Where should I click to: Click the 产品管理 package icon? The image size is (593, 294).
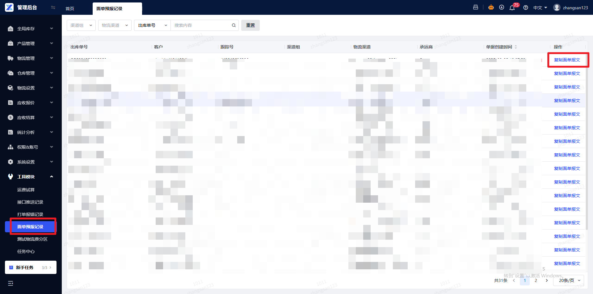(x=11, y=43)
